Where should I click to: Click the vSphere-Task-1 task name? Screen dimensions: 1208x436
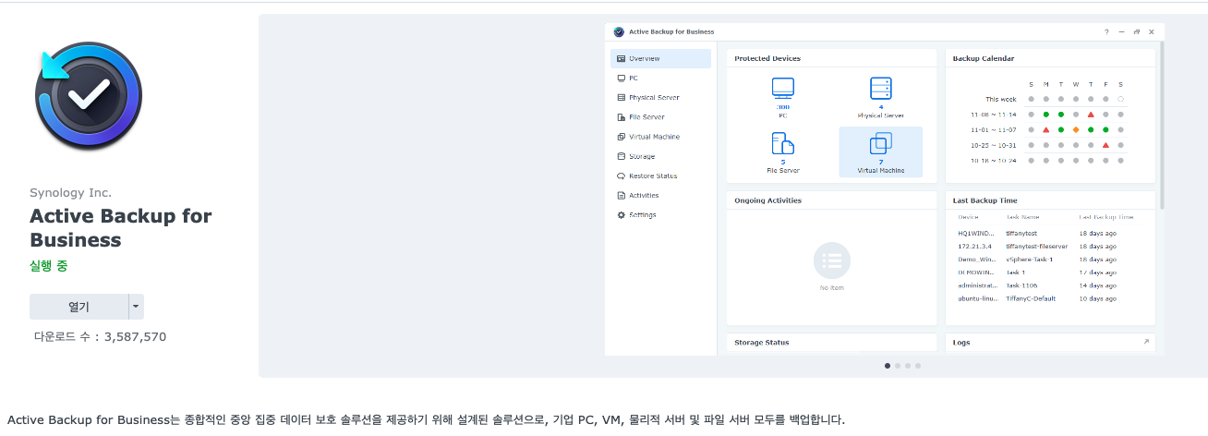tap(1029, 260)
